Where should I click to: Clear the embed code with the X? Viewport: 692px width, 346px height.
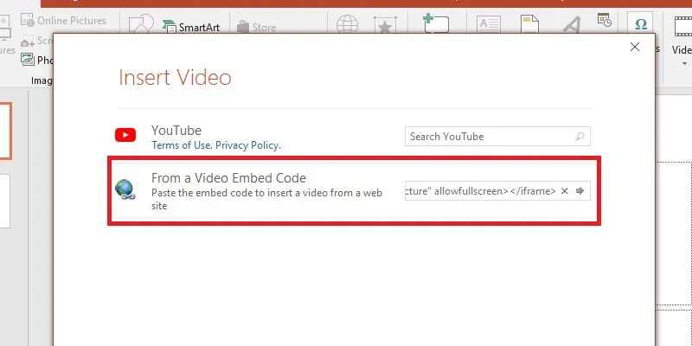[565, 190]
